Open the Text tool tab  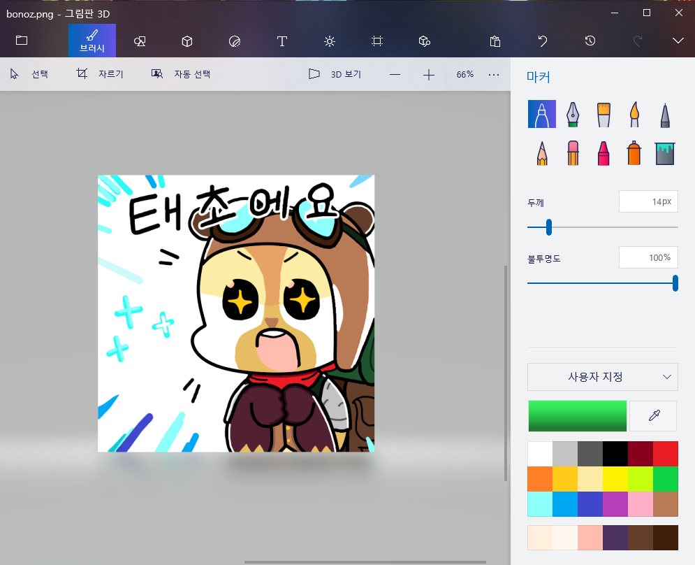pyautogui.click(x=282, y=41)
